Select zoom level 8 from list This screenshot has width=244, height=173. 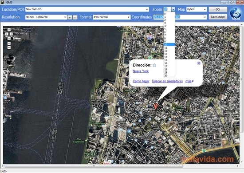(169, 39)
